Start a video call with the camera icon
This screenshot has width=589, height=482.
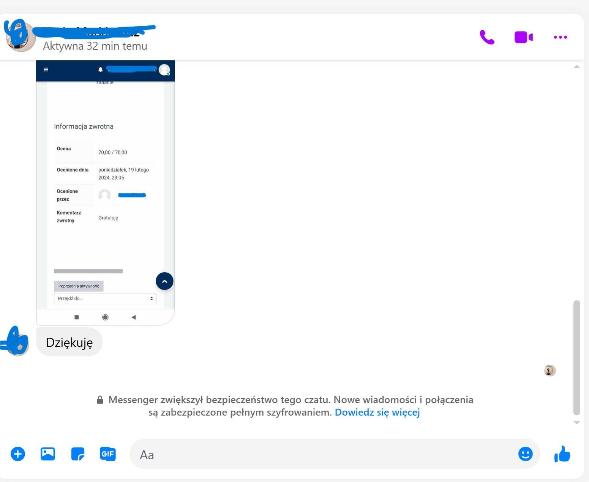524,37
